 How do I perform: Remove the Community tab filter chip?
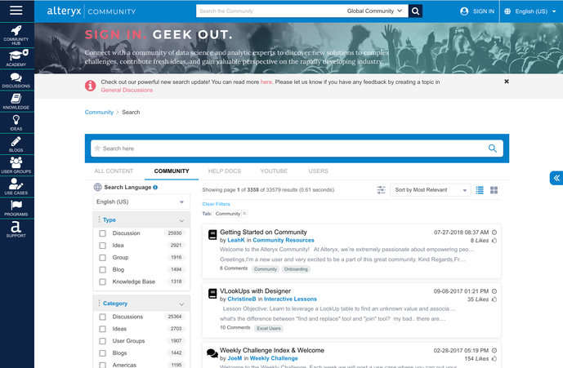244,214
